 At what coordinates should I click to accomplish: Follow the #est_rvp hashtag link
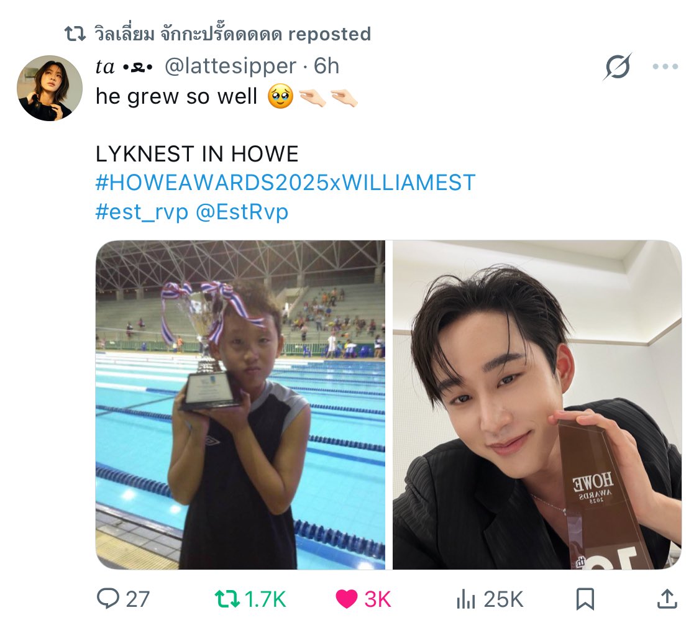(142, 212)
